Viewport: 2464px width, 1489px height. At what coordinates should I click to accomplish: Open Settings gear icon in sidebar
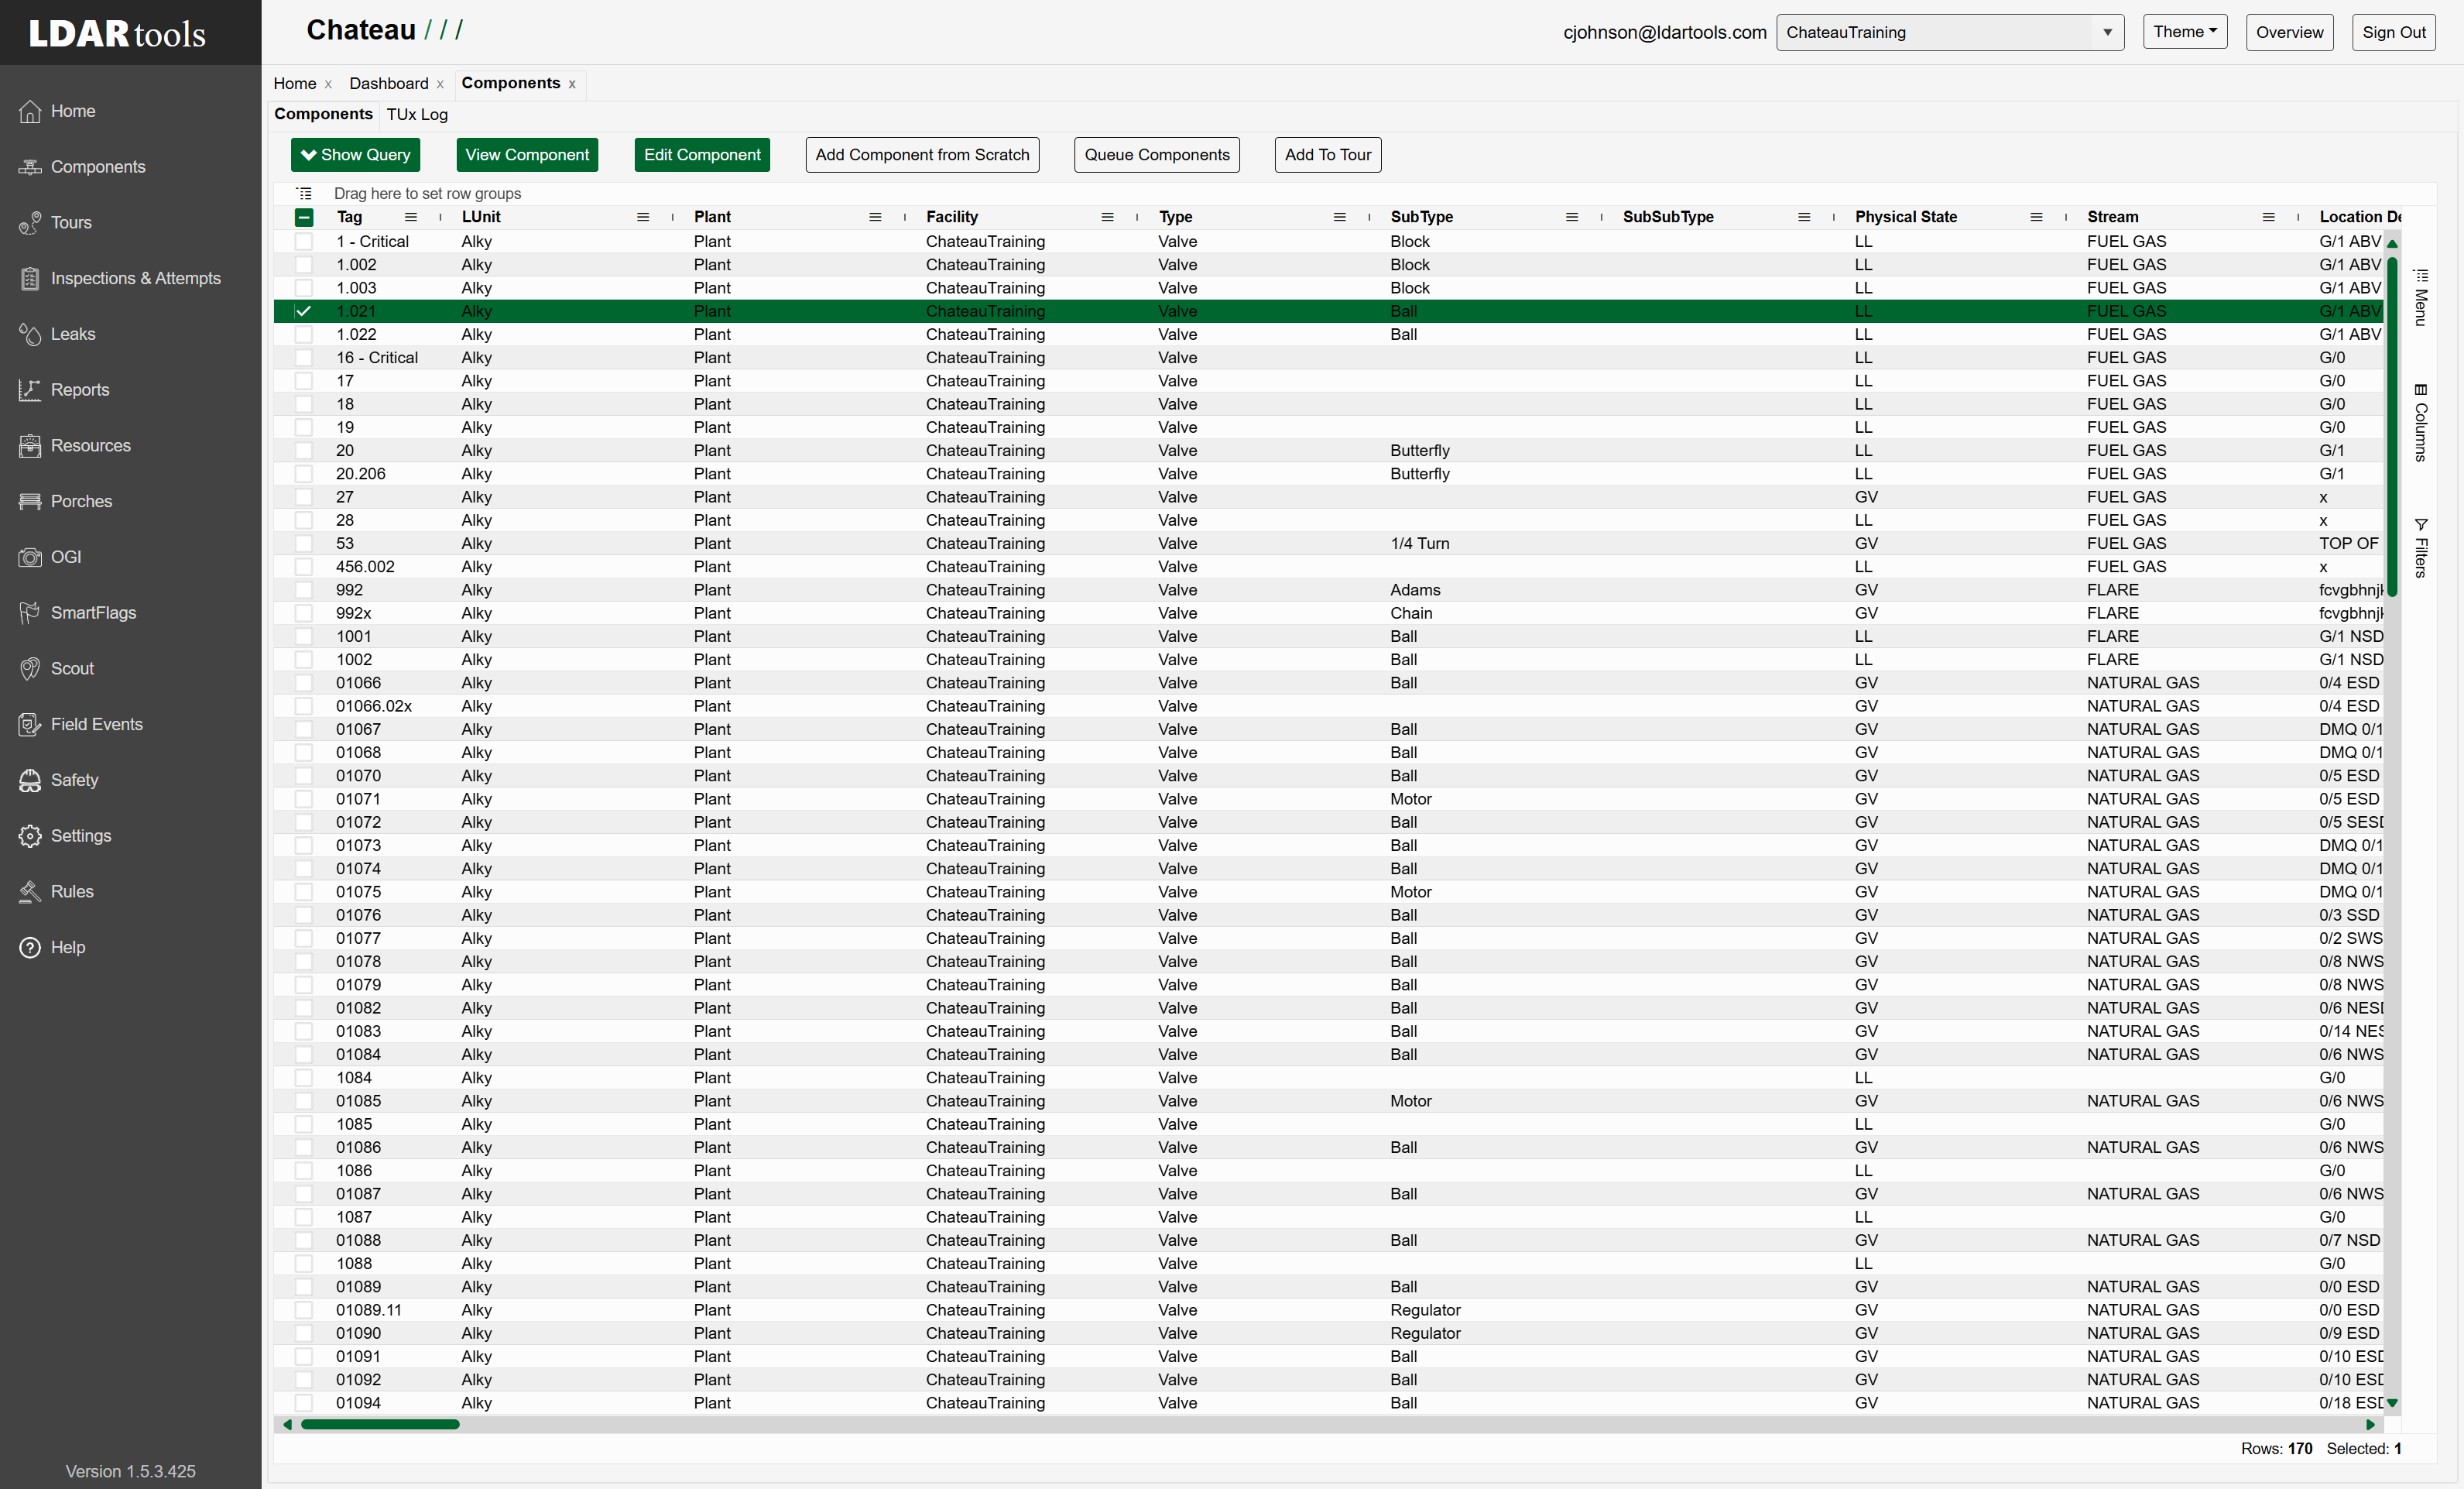[x=30, y=836]
